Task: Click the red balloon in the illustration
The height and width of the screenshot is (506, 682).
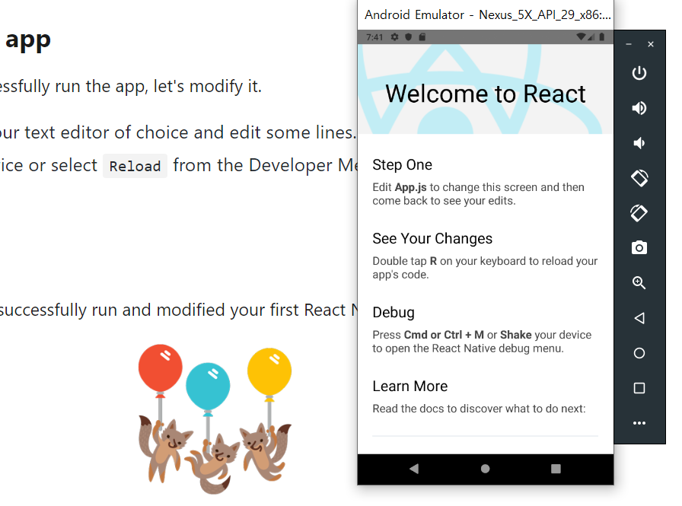Action: [x=161, y=368]
